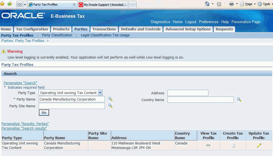The width and height of the screenshot is (273, 156).
Task: Expand the tab list dropdown arrow
Action: 25,5
